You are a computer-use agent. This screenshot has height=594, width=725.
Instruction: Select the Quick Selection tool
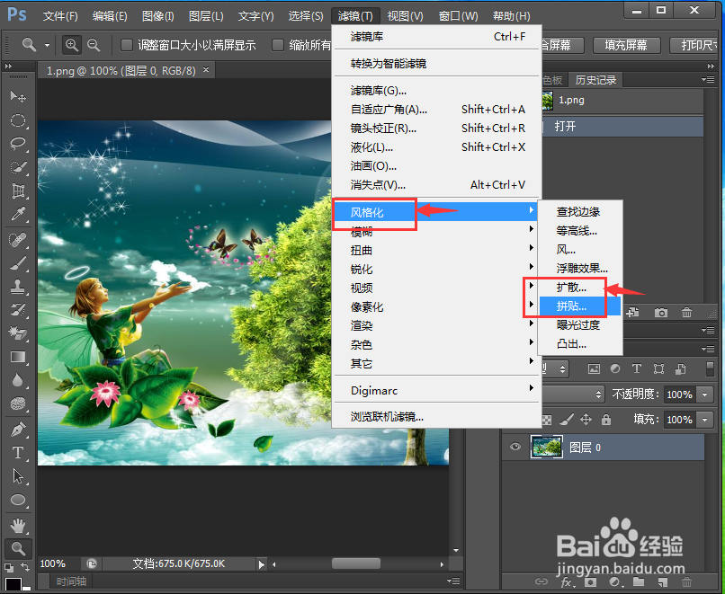point(18,167)
